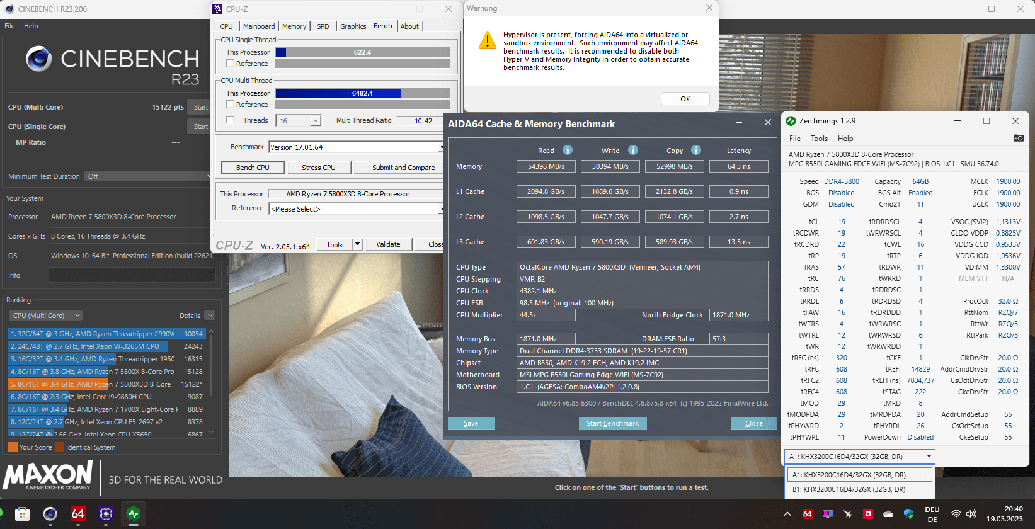Take a screenshot with the ZenTimings camera icon
Image resolution: width=1035 pixels, height=529 pixels.
tap(1018, 138)
